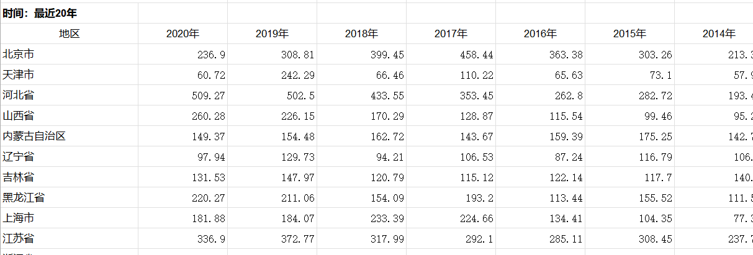Click the 地区 column header cell
The width and height of the screenshot is (753, 255).
(70, 34)
